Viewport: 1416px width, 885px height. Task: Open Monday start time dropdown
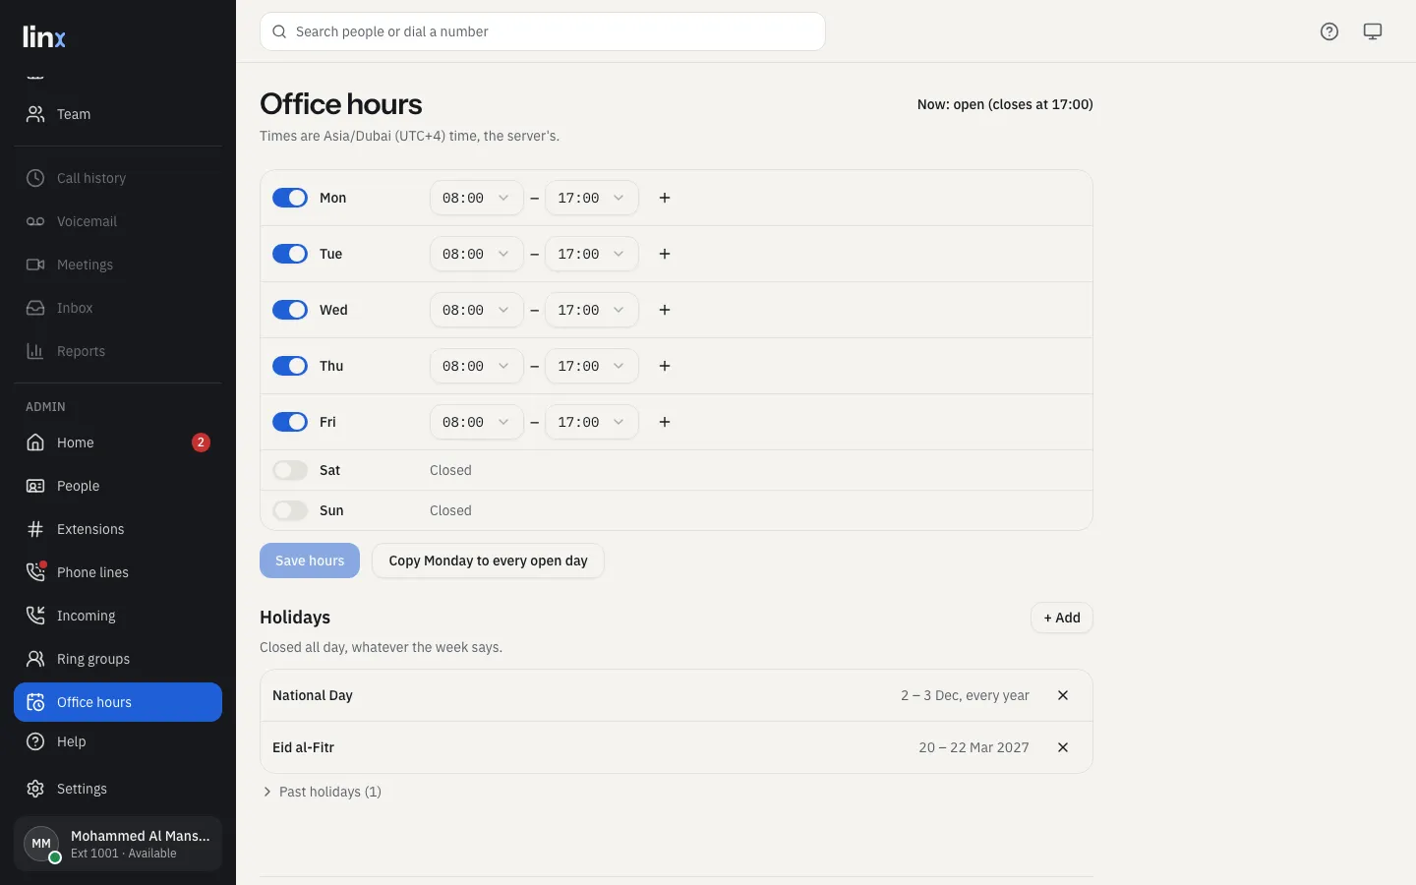pos(476,198)
